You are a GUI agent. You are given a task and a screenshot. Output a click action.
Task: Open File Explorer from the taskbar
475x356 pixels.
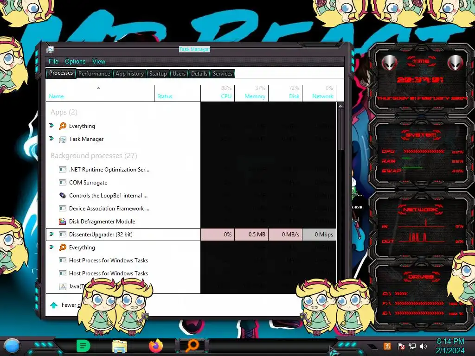coord(120,346)
